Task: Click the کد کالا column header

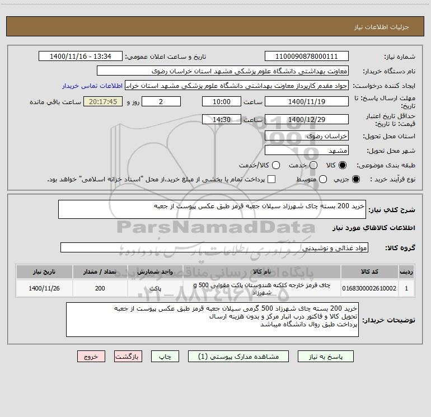Action: 369,271
